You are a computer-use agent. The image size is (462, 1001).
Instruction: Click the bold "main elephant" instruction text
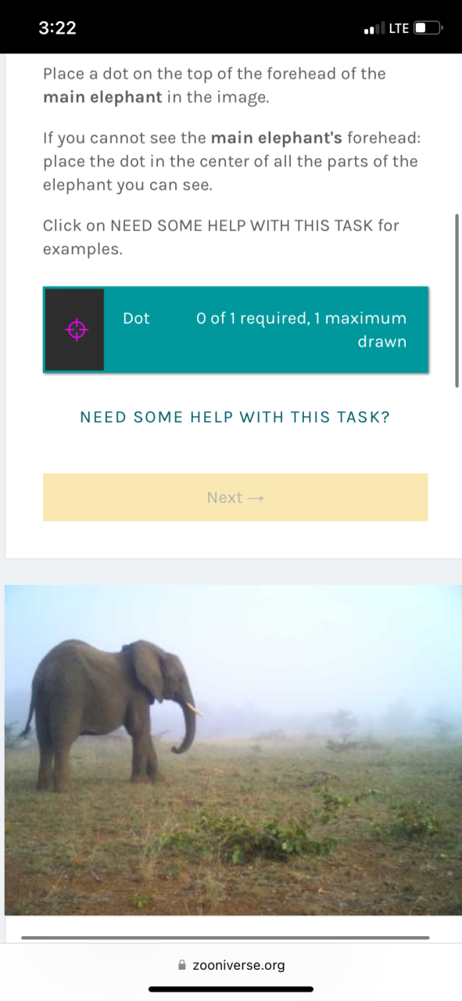pyautogui.click(x=102, y=98)
